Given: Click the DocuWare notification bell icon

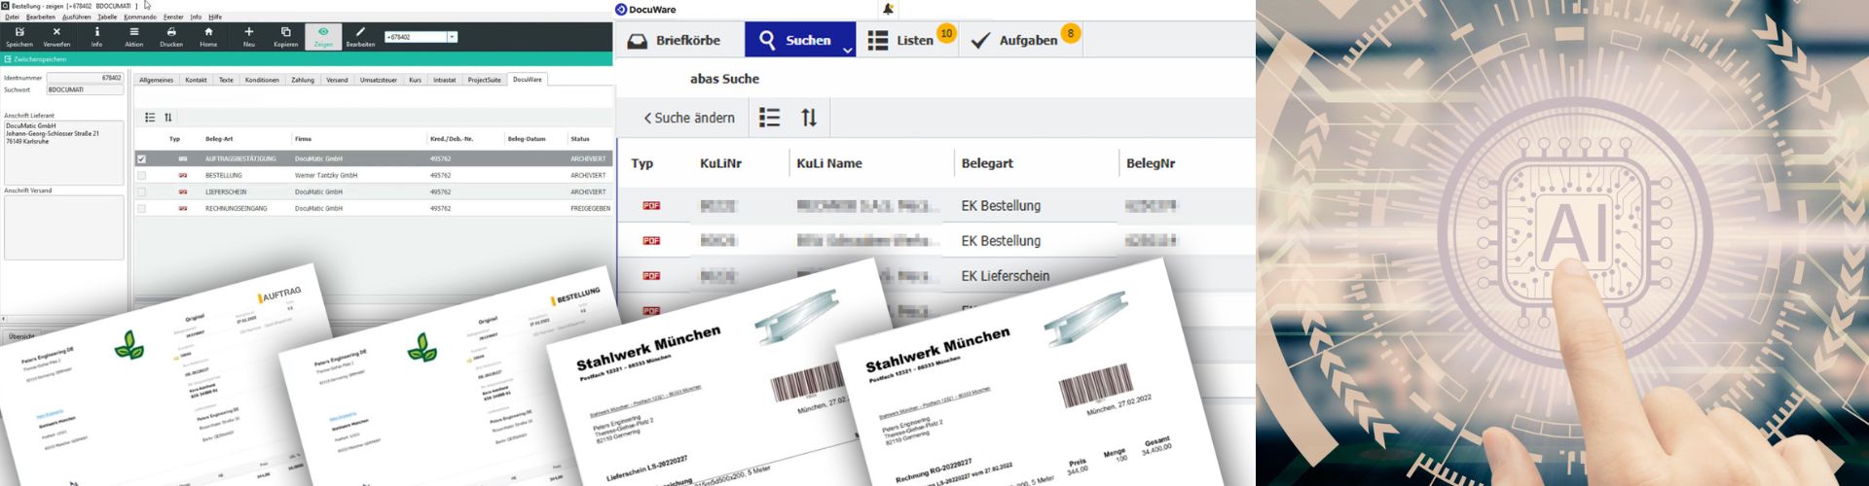Looking at the screenshot, I should click(888, 10).
